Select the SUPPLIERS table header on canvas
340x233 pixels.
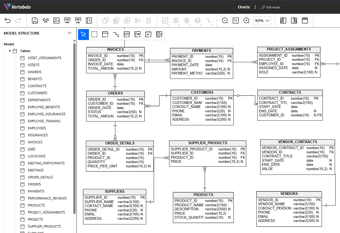click(x=115, y=192)
